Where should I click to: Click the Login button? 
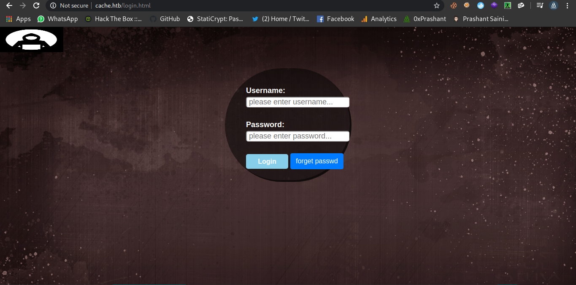267,161
